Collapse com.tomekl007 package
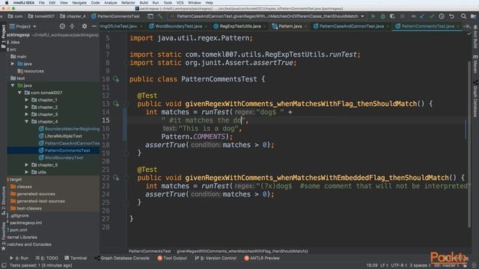This screenshot has width=479, height=269. click(x=19, y=93)
